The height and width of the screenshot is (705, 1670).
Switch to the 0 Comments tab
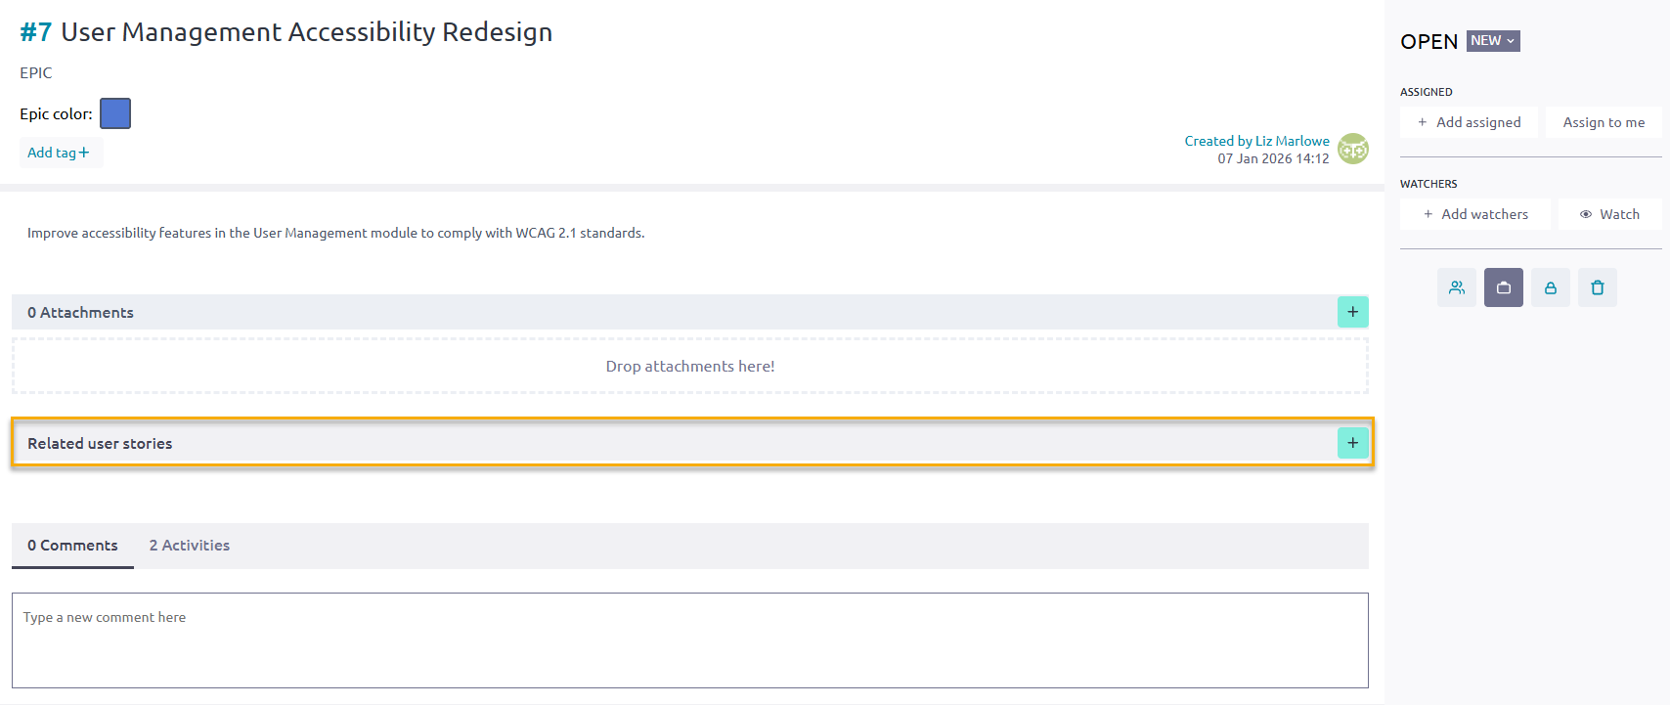(x=72, y=546)
